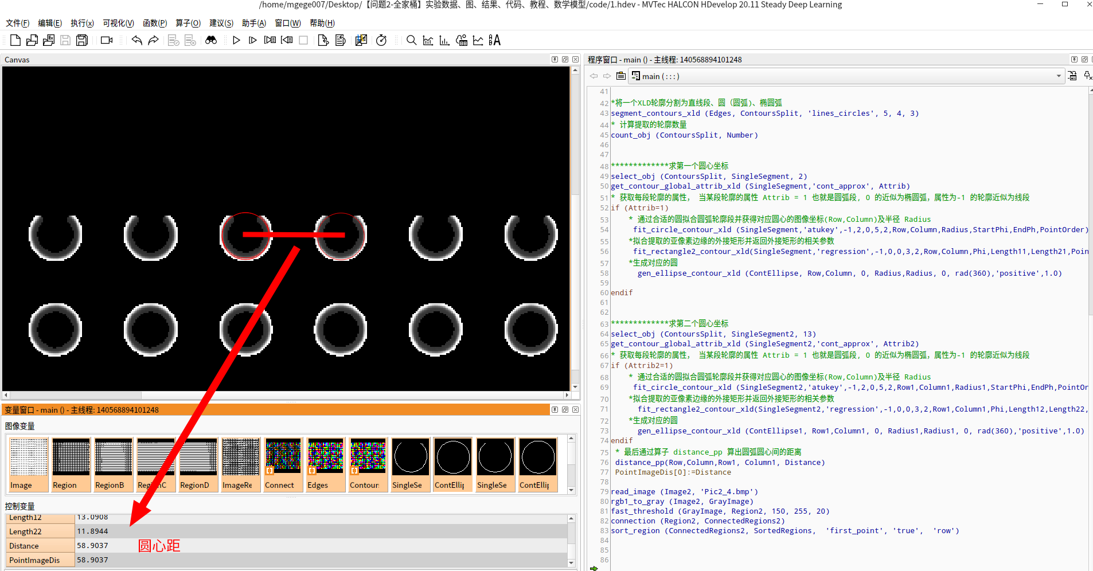Open the 帮助(H) menu

tap(322, 23)
